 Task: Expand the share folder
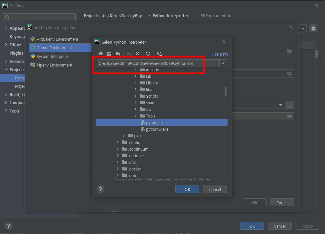click(x=135, y=103)
